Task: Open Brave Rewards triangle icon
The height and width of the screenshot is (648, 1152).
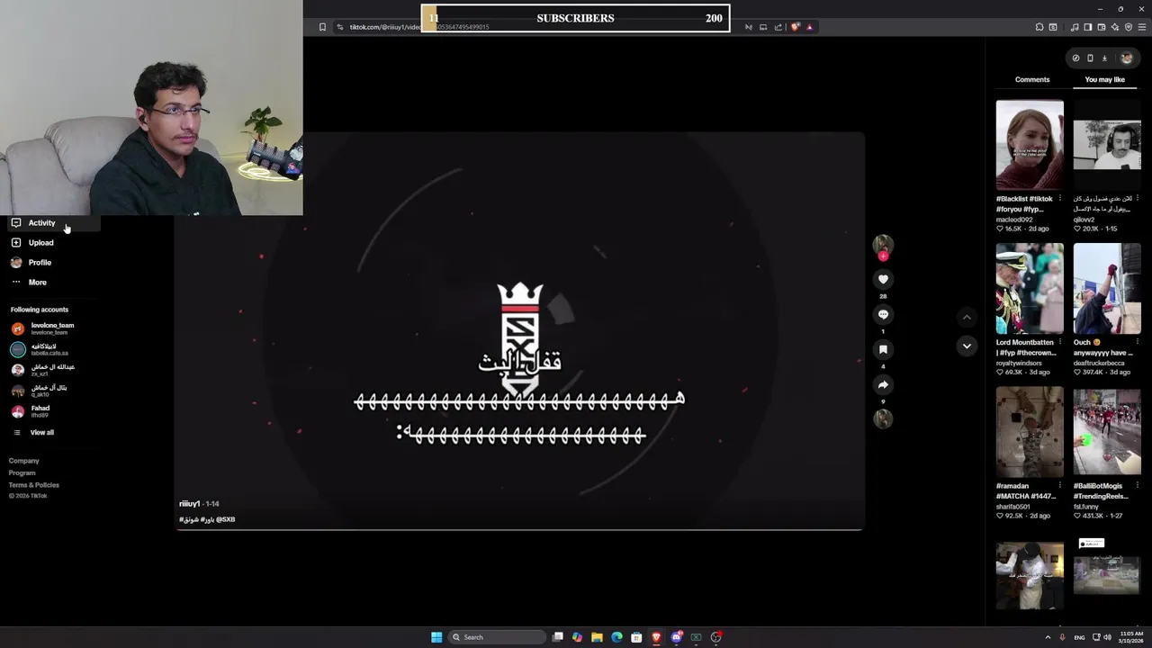Action: point(809,27)
